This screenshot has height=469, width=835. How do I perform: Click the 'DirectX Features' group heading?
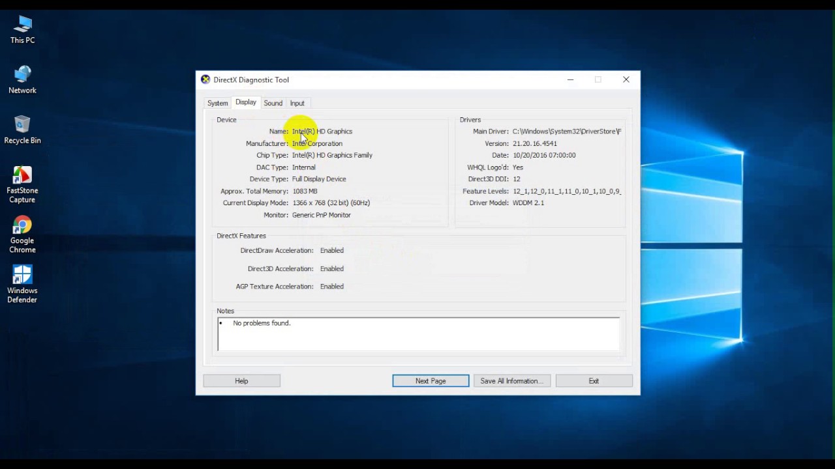click(x=241, y=236)
